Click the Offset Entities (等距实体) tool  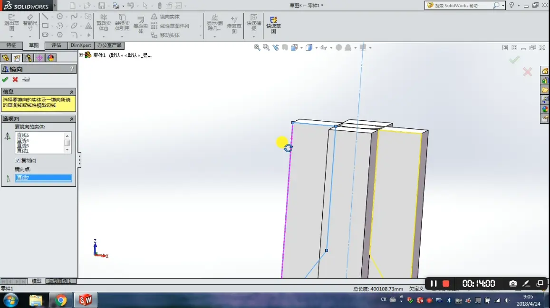coord(141,25)
